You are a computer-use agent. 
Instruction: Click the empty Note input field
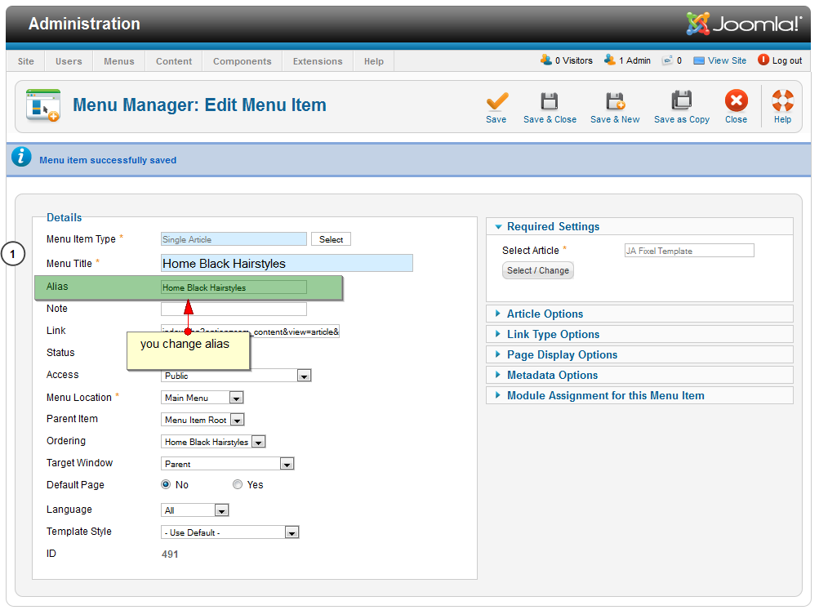pos(234,309)
